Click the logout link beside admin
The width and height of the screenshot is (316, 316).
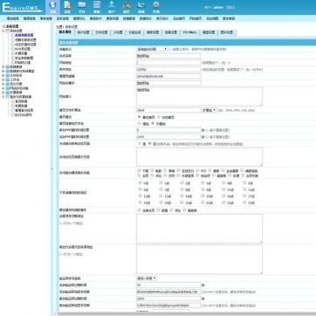pyautogui.click(x=230, y=8)
